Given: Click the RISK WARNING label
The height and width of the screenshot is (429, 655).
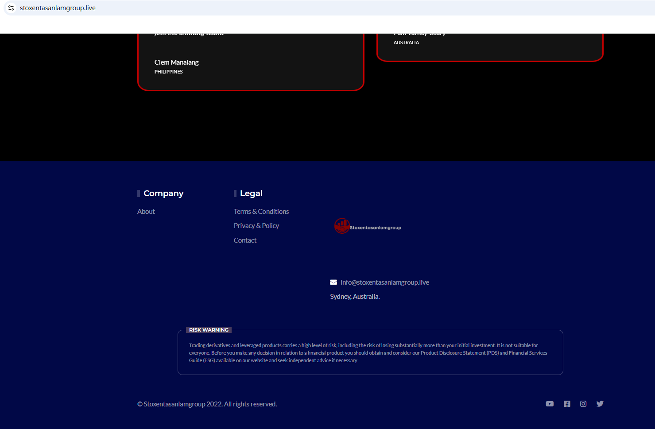Looking at the screenshot, I should pos(209,330).
